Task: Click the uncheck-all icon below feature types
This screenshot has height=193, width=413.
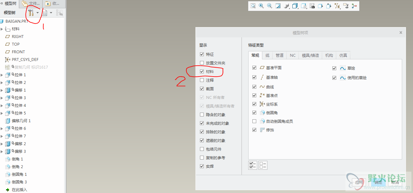Action: (263, 165)
